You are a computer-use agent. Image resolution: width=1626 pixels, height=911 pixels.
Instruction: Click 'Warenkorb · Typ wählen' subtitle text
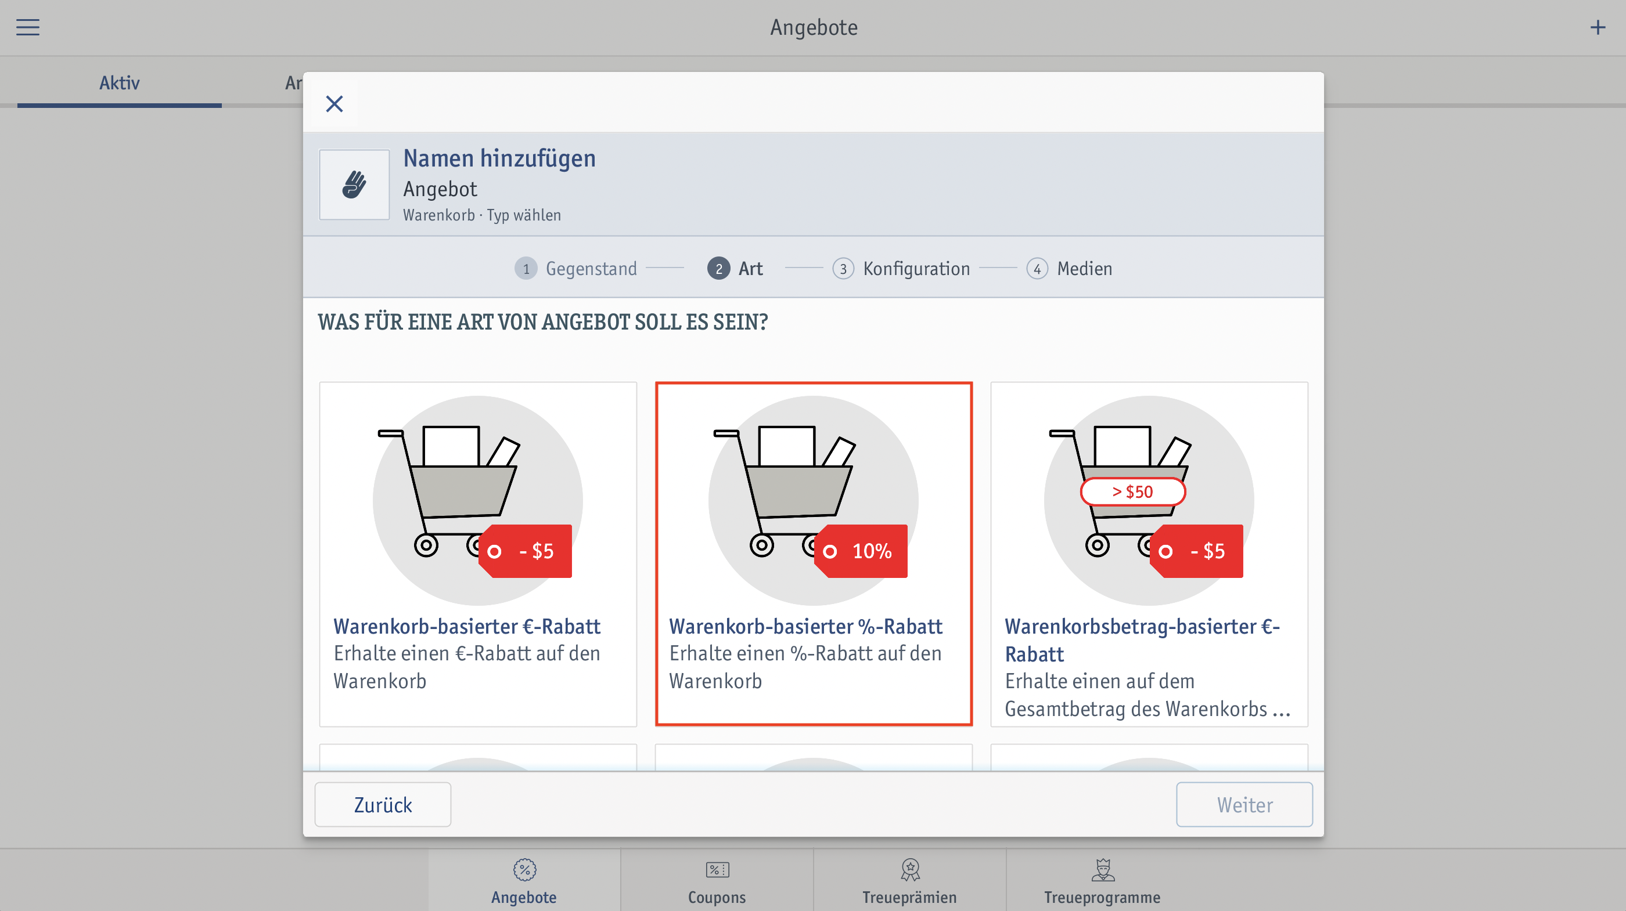click(x=482, y=215)
